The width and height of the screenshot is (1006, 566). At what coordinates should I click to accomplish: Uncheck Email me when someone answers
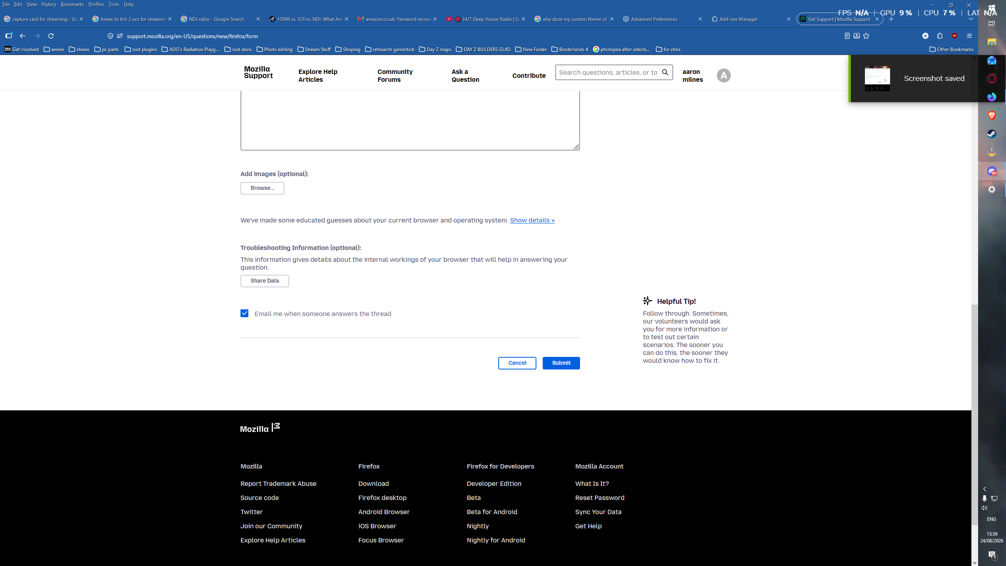click(x=244, y=313)
